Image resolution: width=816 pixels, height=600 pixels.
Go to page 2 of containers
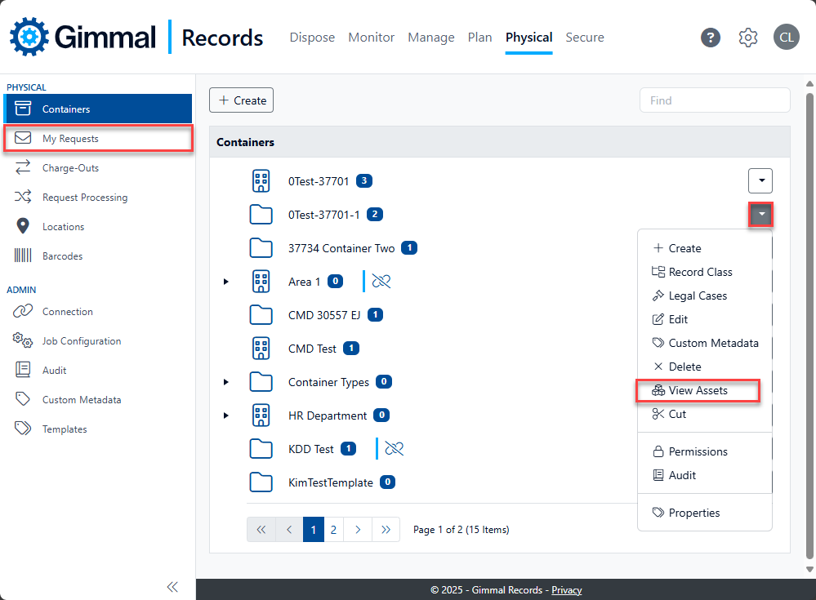click(333, 529)
